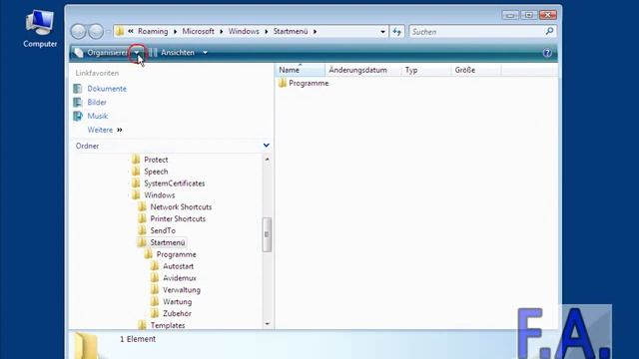This screenshot has height=359, width=639.
Task: Sort by the Änderungsdatum column header
Action: 363,70
